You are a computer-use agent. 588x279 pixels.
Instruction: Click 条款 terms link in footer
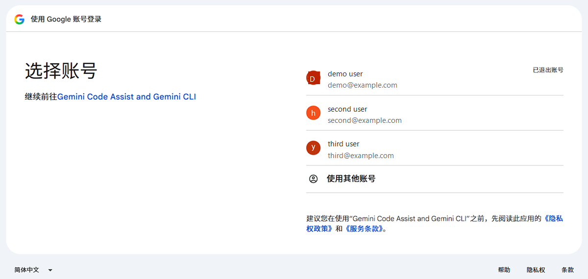pos(567,270)
